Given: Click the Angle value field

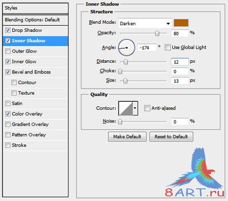Looking at the screenshot, I should pyautogui.click(x=147, y=48).
